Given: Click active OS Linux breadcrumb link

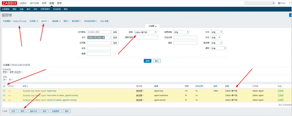Looking at the screenshot, I should point(20,21).
